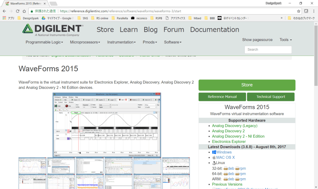Image resolution: width=318 pixels, height=189 pixels.
Task: Click the browser extension icon beside the star
Action: 306,11
